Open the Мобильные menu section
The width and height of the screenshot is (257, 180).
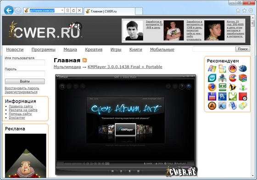162,49
